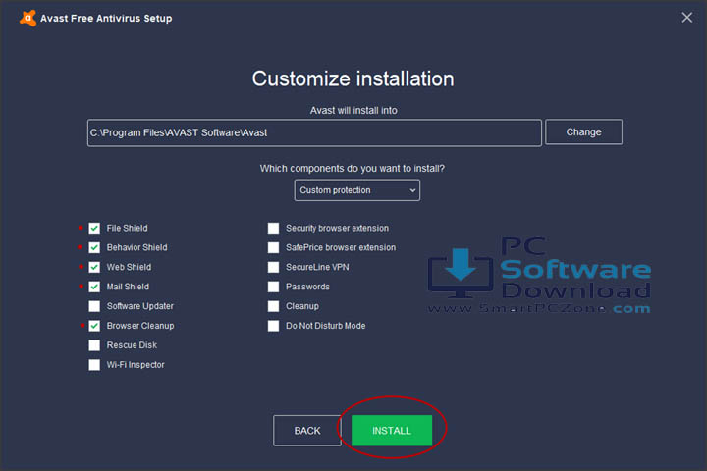Click the File Shield label

pyautogui.click(x=127, y=228)
